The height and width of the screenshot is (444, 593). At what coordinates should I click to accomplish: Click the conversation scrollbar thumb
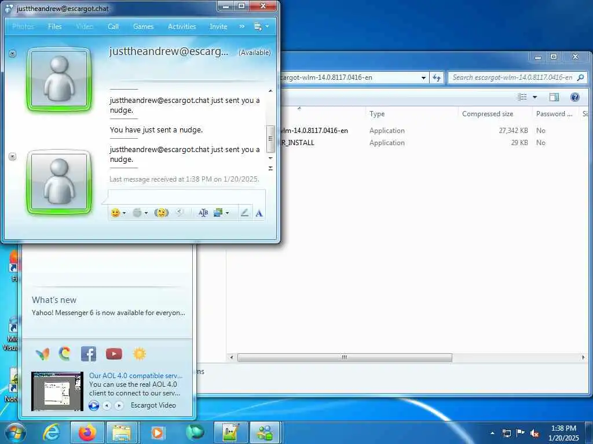(270, 139)
